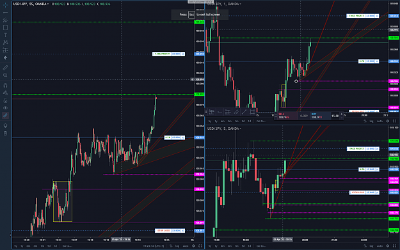Toggle stay in drawing mode
This screenshot has width=400, height=250.
[x=5, y=93]
